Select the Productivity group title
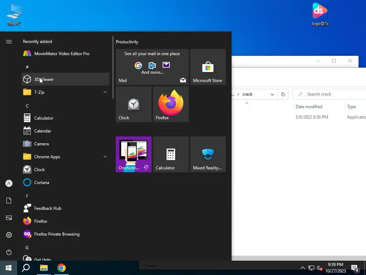 (127, 42)
